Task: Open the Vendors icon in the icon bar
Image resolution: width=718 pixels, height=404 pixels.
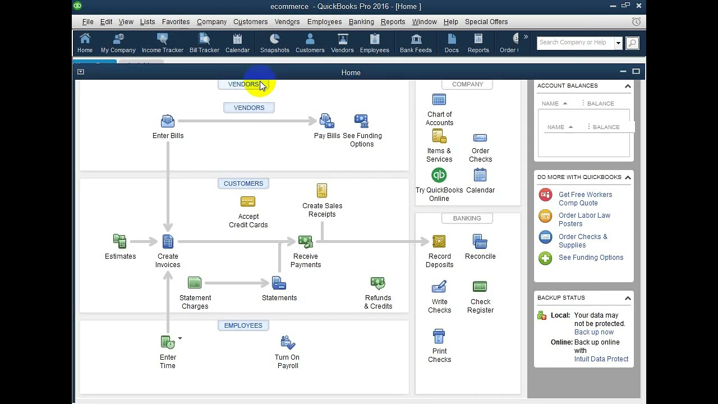Action: coord(342,43)
